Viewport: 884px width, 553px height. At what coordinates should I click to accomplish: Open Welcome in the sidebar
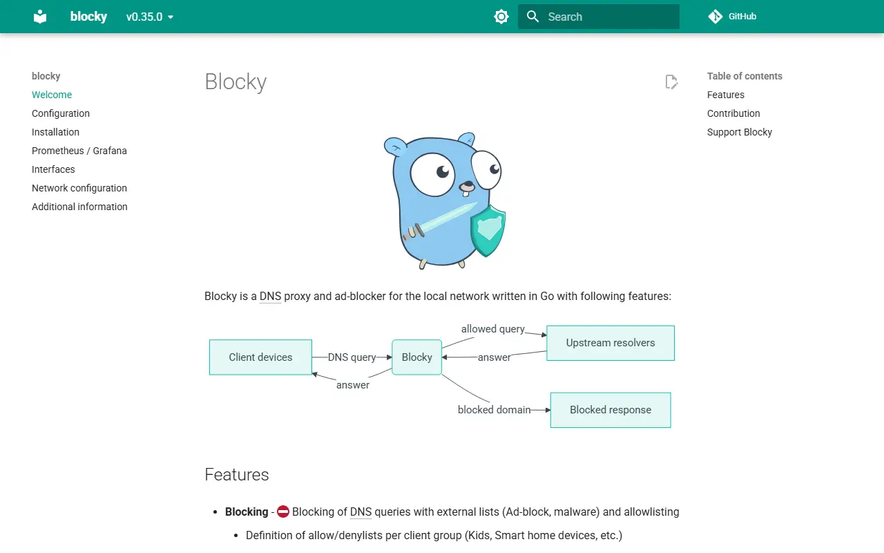click(x=52, y=95)
